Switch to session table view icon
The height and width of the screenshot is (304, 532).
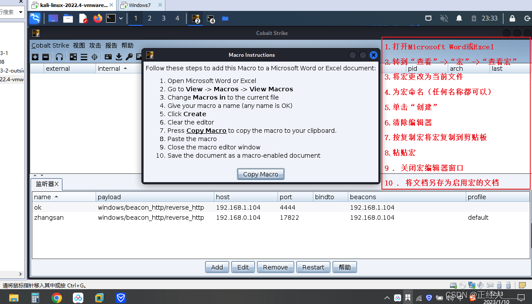(84, 57)
